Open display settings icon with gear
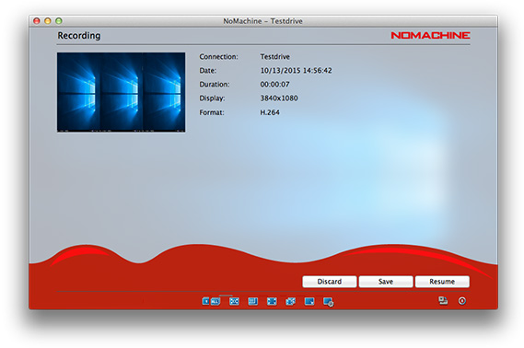 pos(328,302)
